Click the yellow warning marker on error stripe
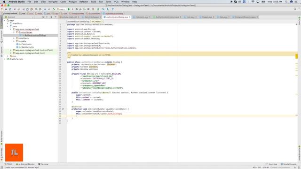301x169 pixels. coord(297,56)
